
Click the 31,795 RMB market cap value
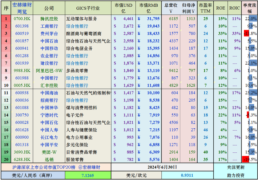click(153, 19)
